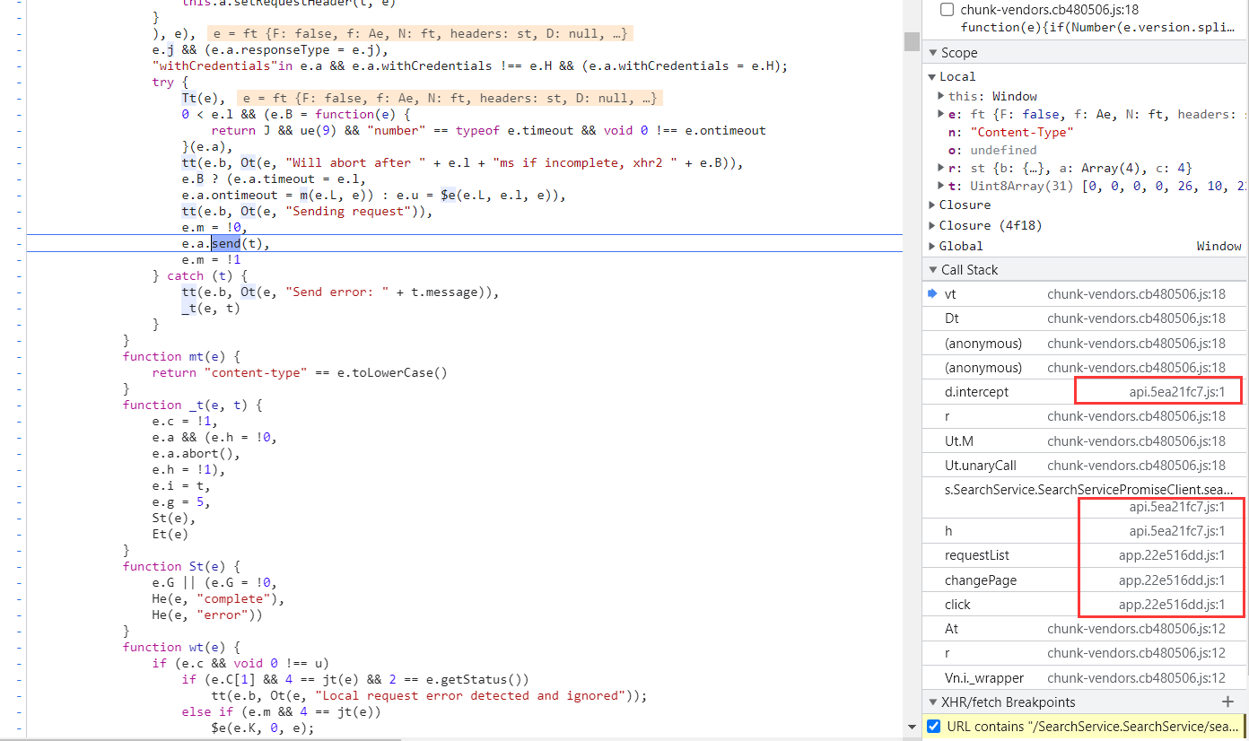Viewport: 1249px width, 741px height.
Task: Select the requestList call stack frame
Action: 1086,555
